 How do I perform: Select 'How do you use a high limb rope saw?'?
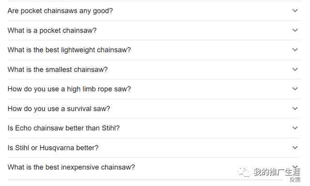[x=69, y=89]
